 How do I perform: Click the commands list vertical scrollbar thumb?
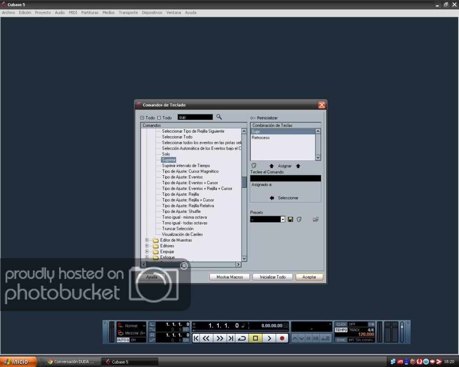[244, 182]
